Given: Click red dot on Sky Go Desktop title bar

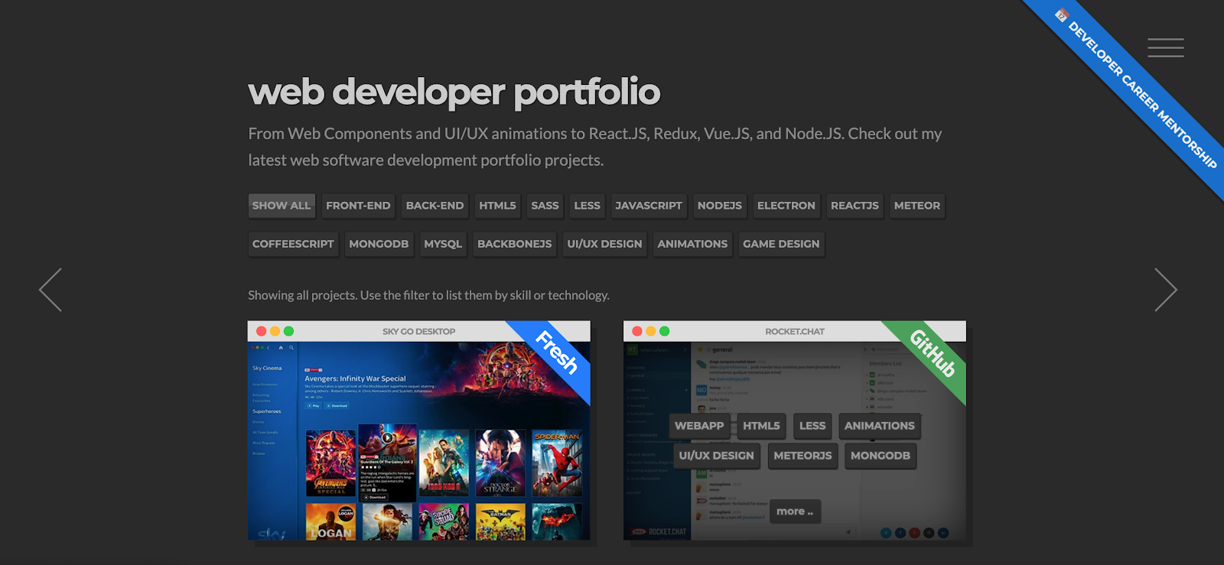Looking at the screenshot, I should point(261,331).
